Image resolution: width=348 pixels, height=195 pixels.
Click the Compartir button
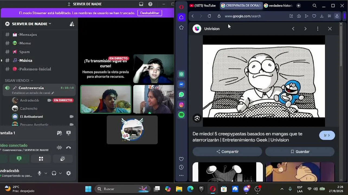pos(227,152)
